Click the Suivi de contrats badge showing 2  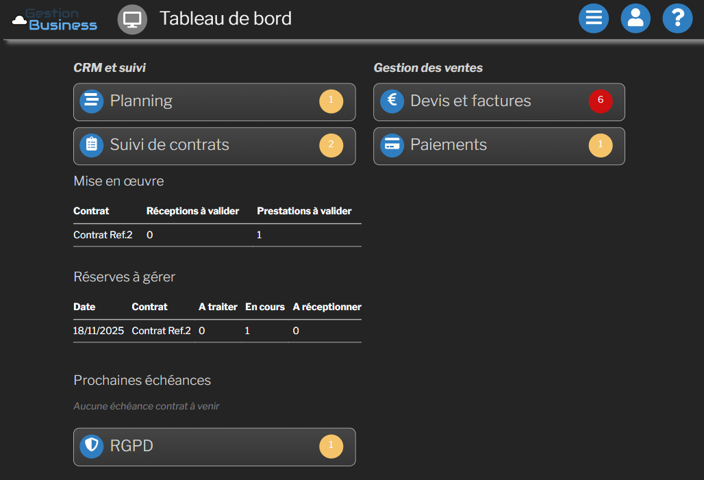[331, 145]
